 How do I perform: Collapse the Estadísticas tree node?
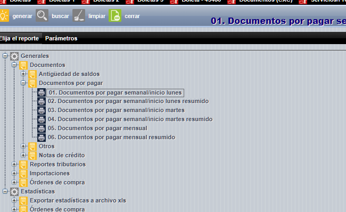5,191
